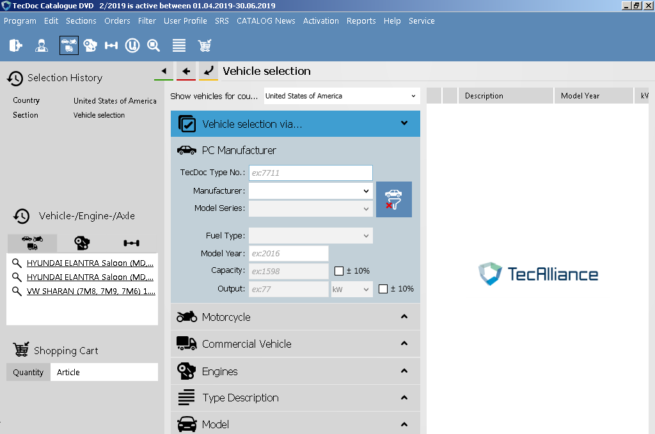Open the Filter menu
The height and width of the screenshot is (434, 655).
click(147, 21)
